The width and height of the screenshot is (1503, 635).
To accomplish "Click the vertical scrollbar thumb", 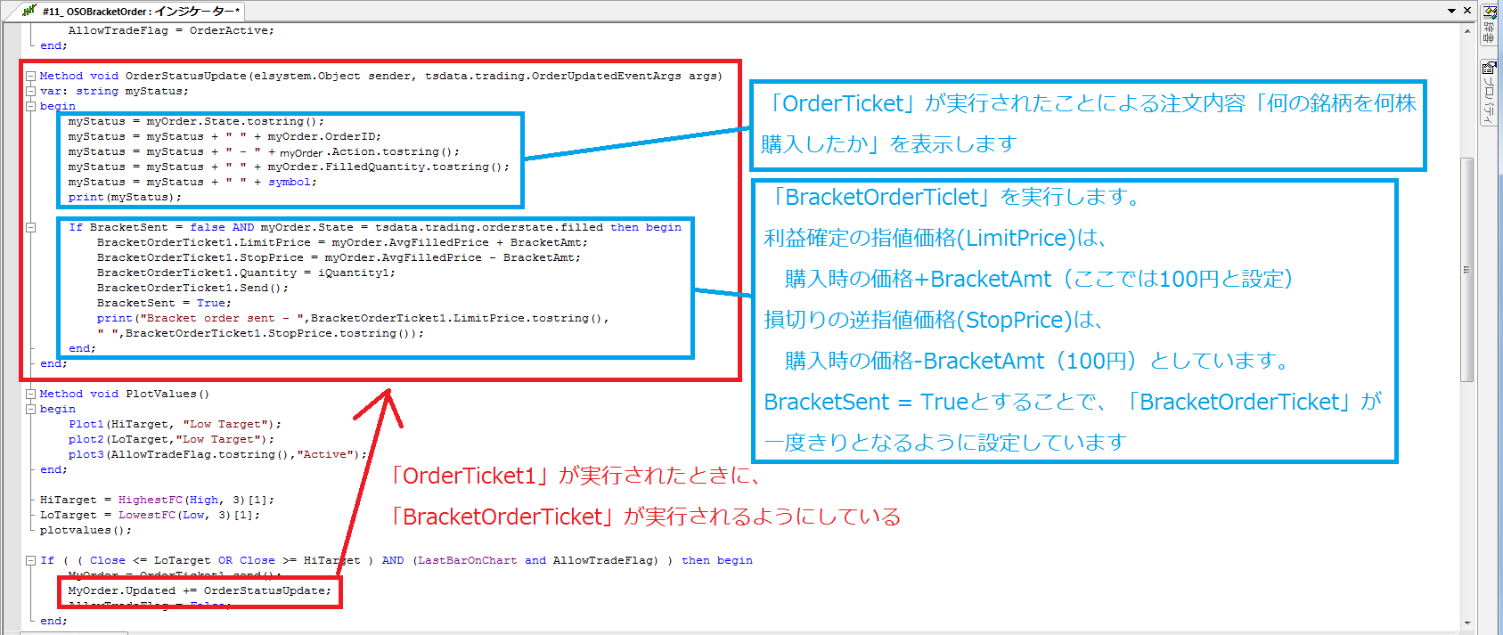I will 1467,269.
